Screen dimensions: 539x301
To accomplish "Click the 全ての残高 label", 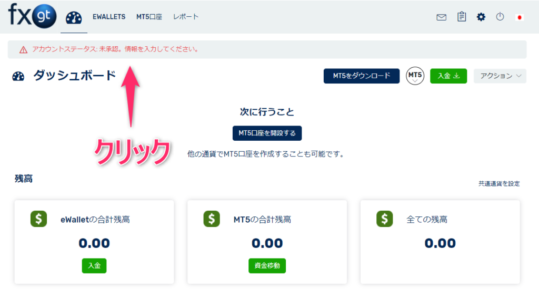I will pos(427,220).
